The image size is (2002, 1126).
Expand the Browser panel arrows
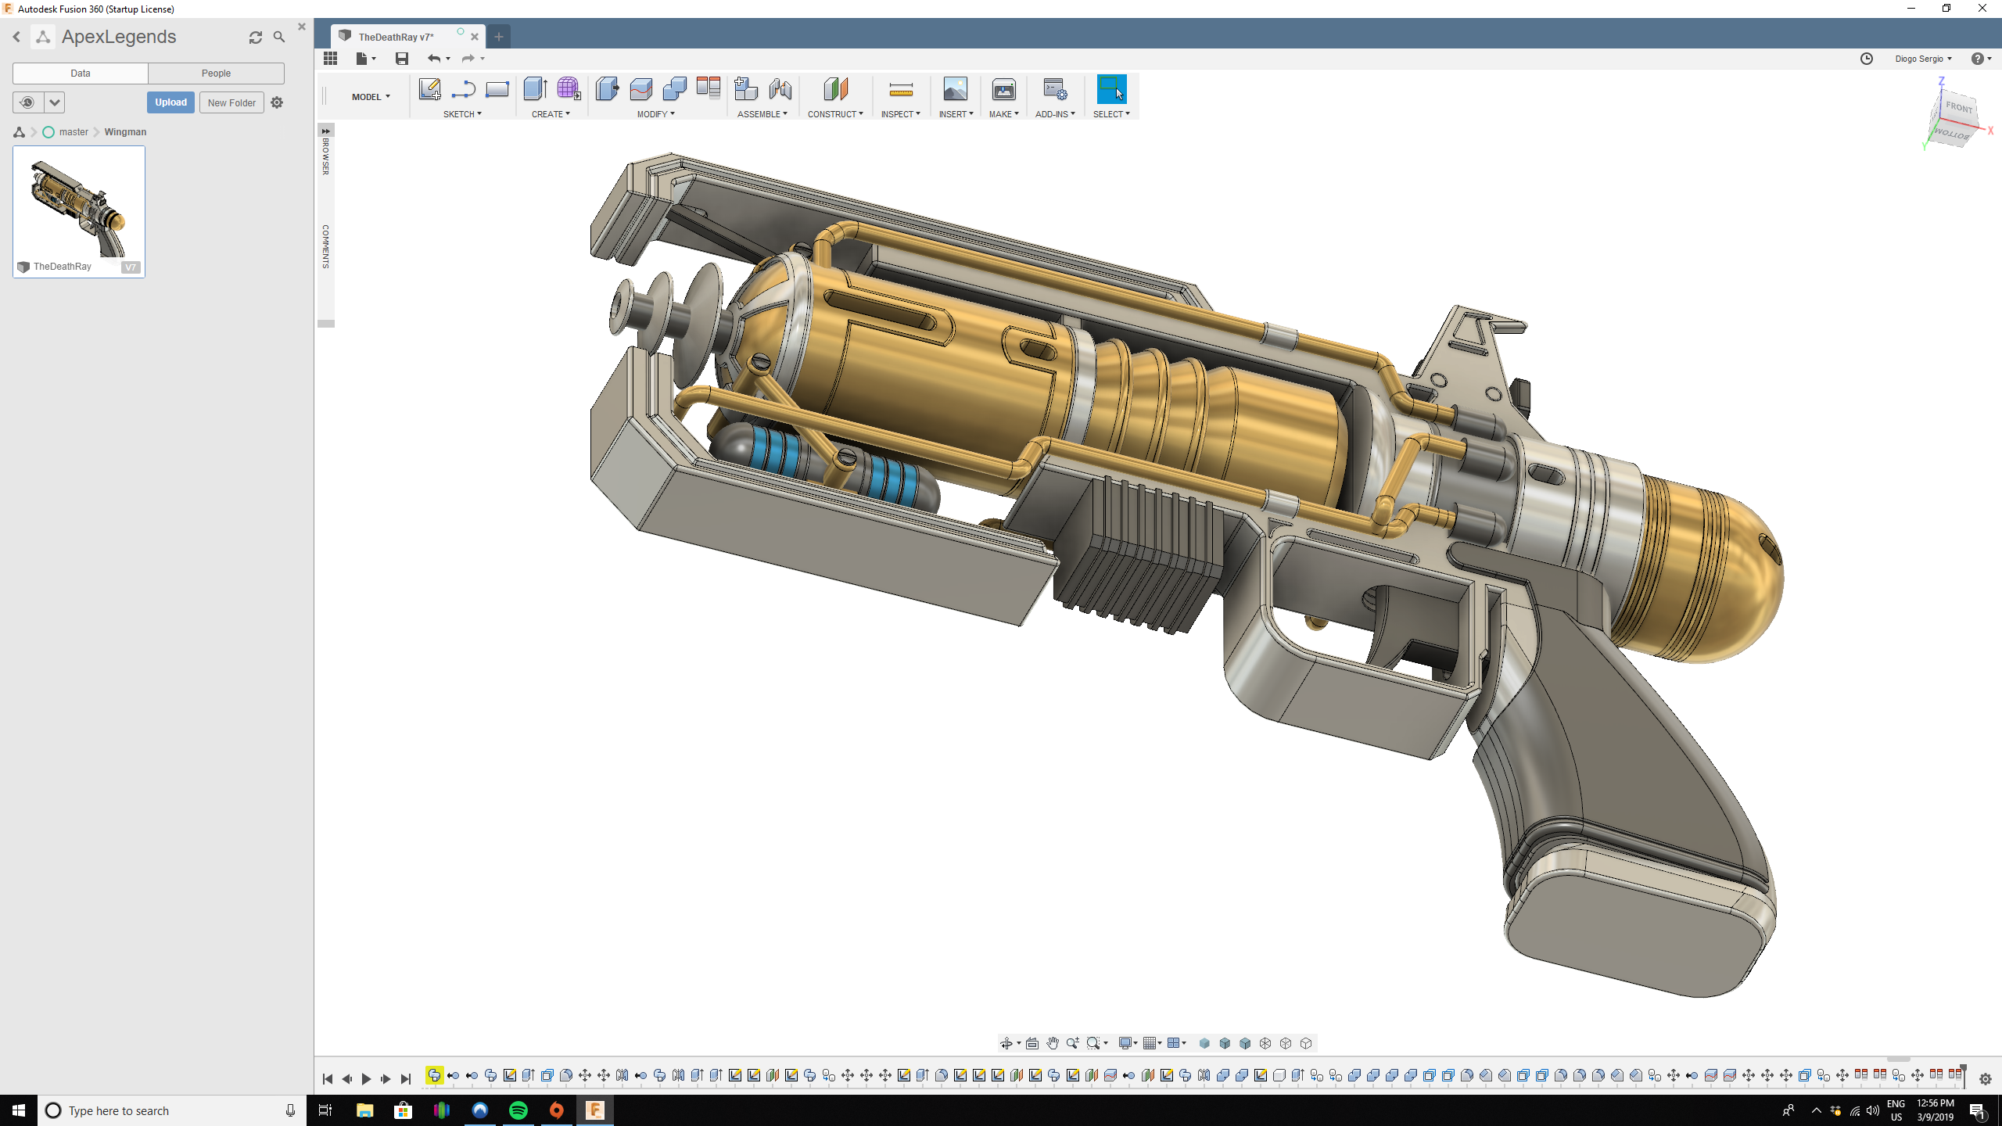326,131
